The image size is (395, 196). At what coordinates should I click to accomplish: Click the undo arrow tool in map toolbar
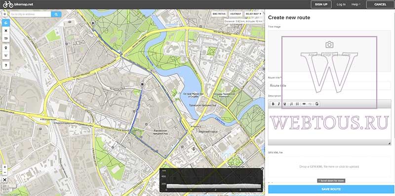6,39
